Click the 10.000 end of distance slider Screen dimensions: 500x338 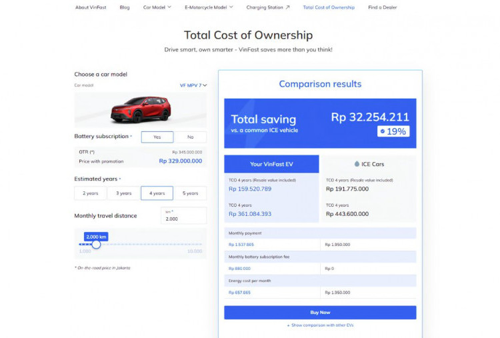(195, 251)
